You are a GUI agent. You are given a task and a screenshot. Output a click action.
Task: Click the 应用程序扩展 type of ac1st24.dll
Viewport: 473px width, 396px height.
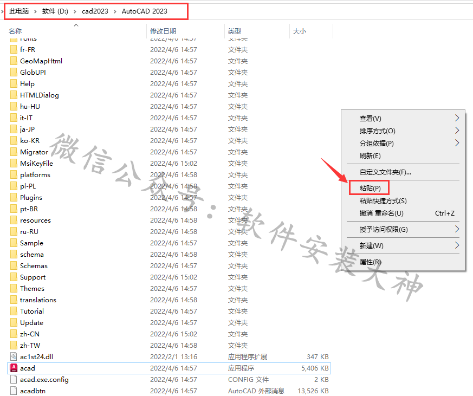pos(248,357)
